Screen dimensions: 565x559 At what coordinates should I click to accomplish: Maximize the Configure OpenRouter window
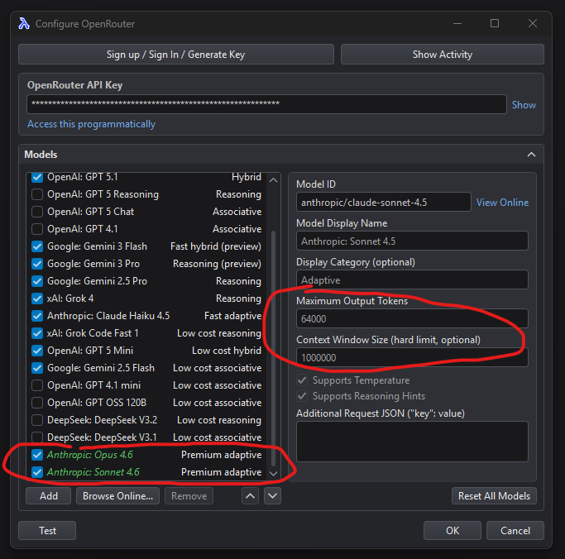[x=495, y=23]
